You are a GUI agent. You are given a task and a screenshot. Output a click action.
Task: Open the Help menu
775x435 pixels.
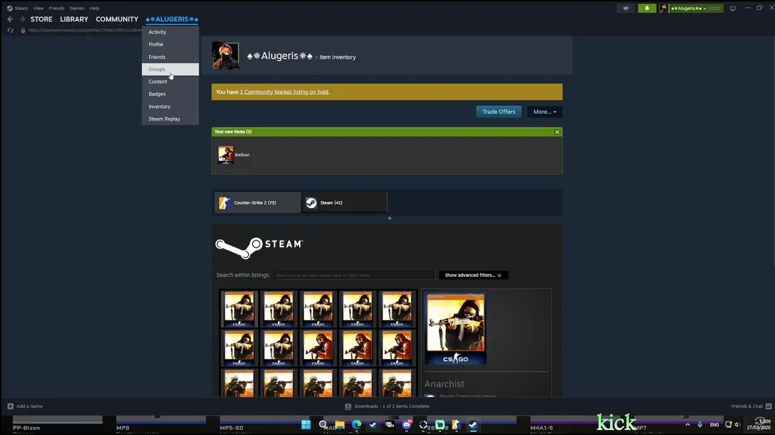94,8
